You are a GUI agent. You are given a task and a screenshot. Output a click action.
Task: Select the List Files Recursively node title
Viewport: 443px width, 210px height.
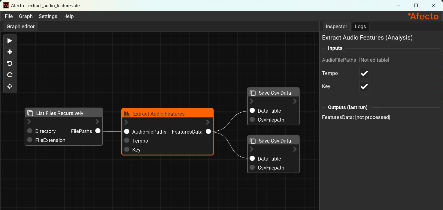(x=60, y=113)
